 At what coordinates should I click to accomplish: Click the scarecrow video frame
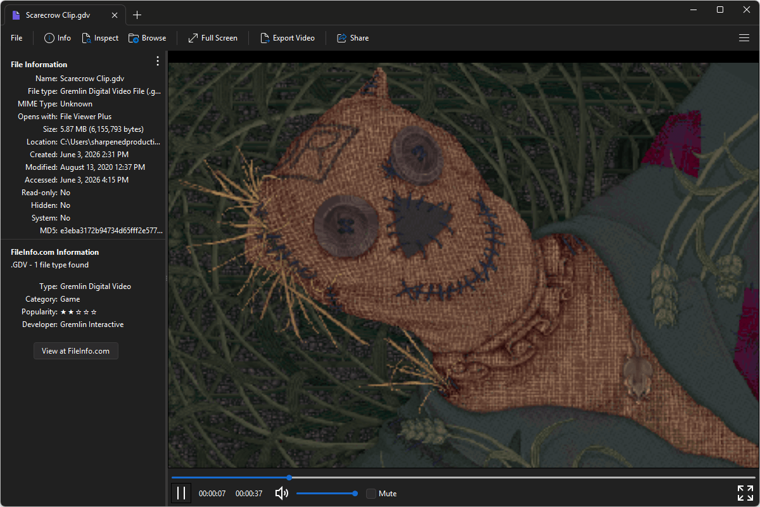tap(464, 265)
